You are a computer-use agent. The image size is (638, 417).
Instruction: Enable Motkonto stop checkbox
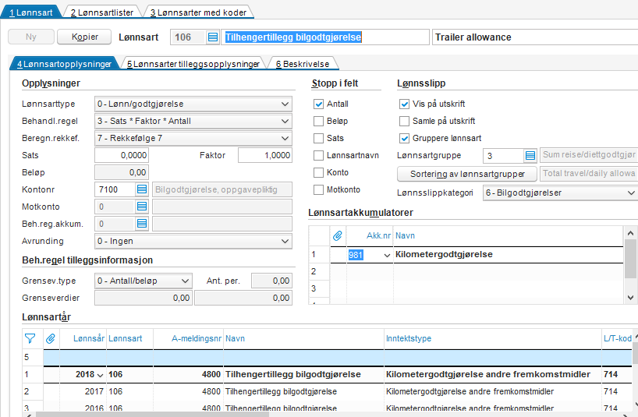click(318, 189)
